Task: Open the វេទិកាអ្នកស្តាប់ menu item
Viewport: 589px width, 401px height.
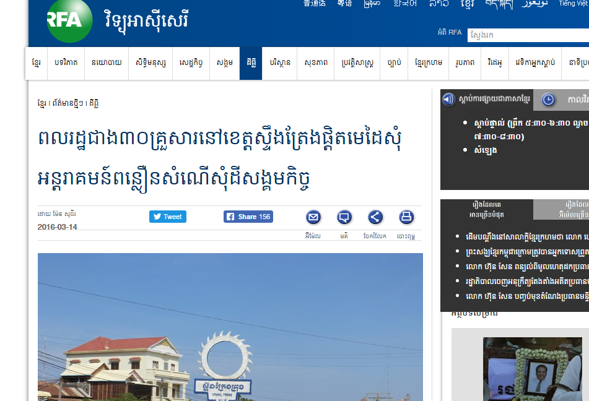Action: (535, 63)
